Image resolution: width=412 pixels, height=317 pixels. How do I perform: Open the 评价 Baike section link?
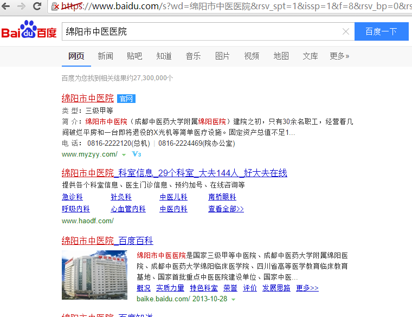pyautogui.click(x=250, y=288)
